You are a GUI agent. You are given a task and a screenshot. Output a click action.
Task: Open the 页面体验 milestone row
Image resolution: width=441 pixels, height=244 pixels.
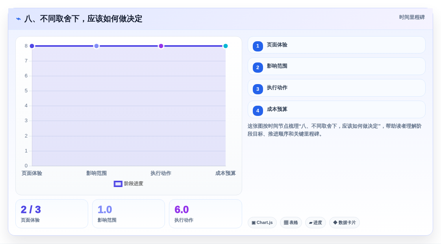pyautogui.click(x=336, y=45)
